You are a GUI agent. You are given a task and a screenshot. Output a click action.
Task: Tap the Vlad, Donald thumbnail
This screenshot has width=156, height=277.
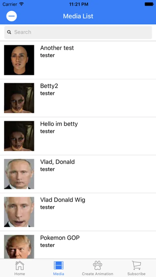click(19, 174)
